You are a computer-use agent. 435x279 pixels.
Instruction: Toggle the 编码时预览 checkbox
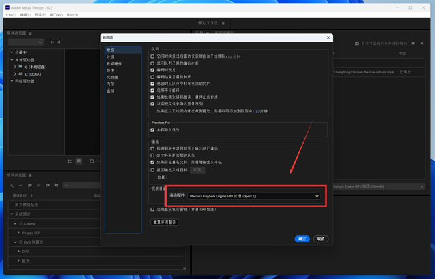click(x=152, y=70)
